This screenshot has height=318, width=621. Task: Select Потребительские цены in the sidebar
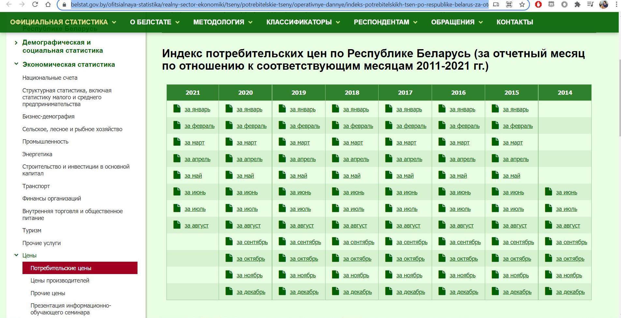(80, 268)
